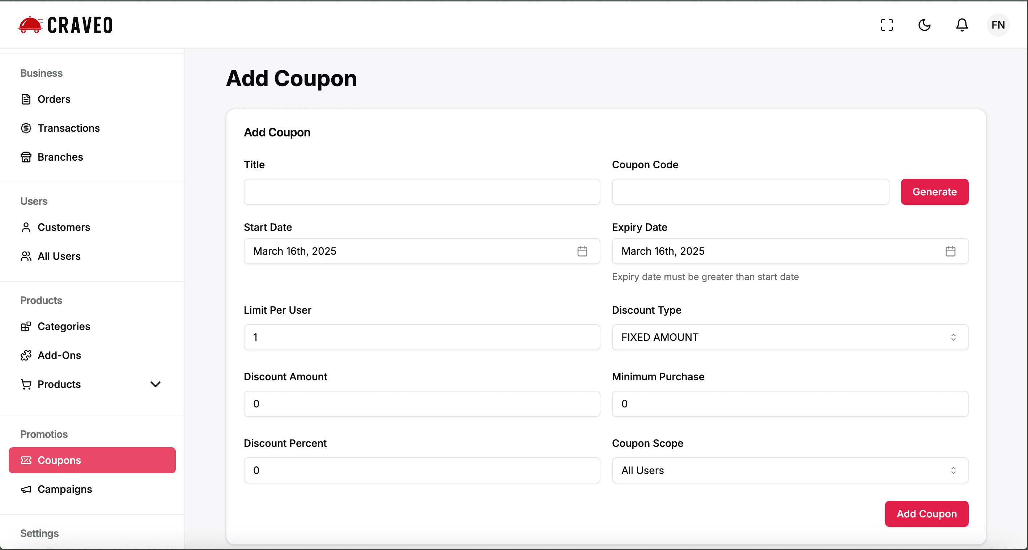
Task: Open Orders in sidebar
Action: click(54, 99)
